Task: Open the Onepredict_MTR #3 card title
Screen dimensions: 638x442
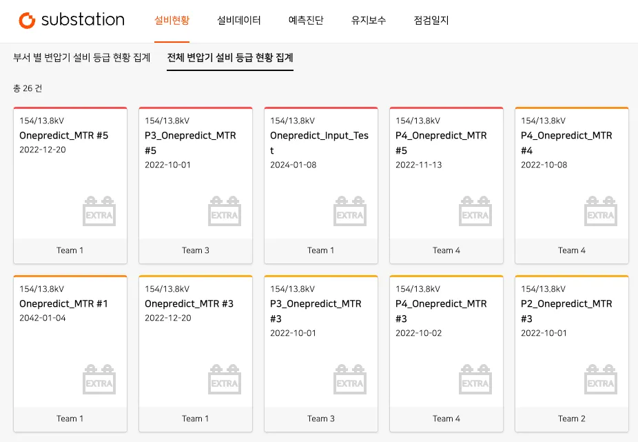Action: (x=189, y=304)
